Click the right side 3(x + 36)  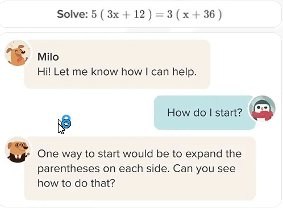[194, 14]
